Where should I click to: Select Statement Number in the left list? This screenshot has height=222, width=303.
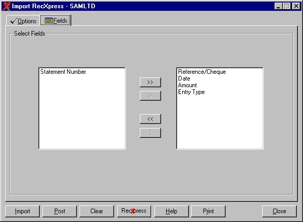(63, 72)
